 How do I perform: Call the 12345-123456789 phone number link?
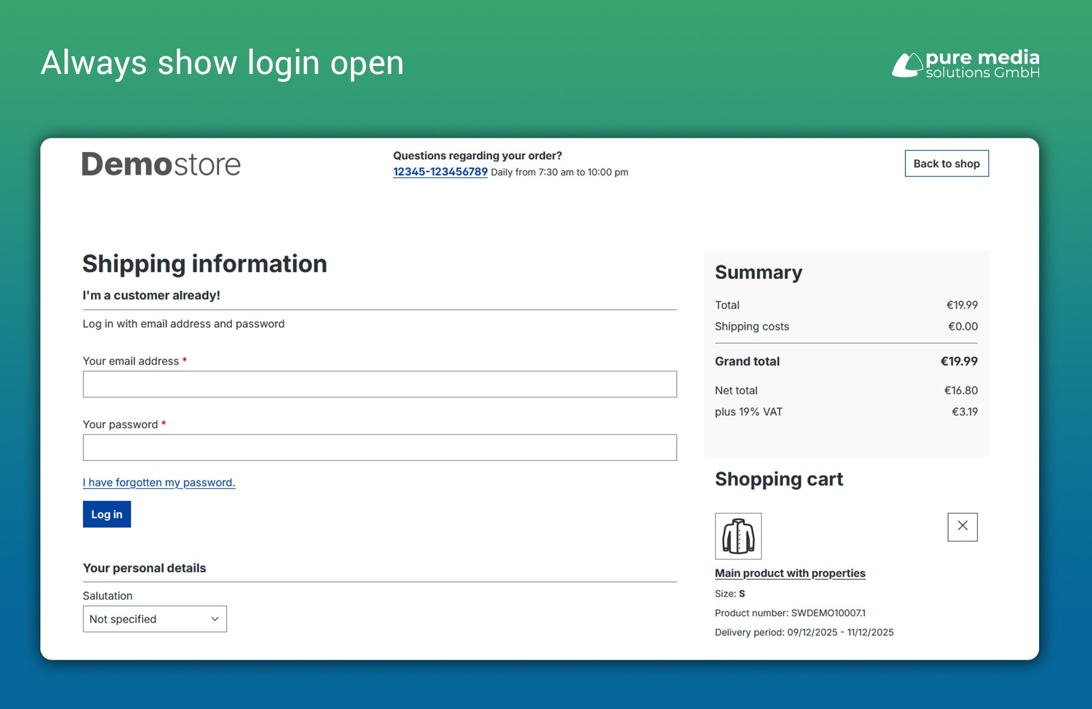439,172
